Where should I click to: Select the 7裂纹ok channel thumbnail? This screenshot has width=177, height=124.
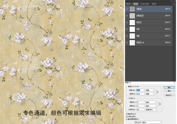132,43
